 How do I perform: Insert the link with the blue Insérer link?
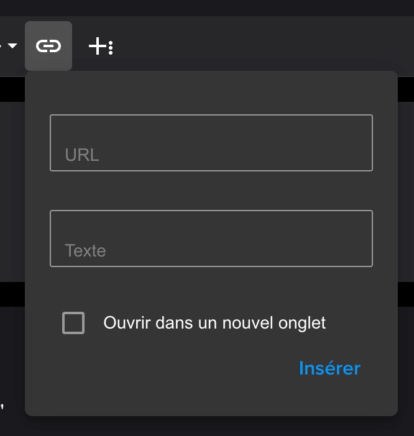tap(329, 368)
